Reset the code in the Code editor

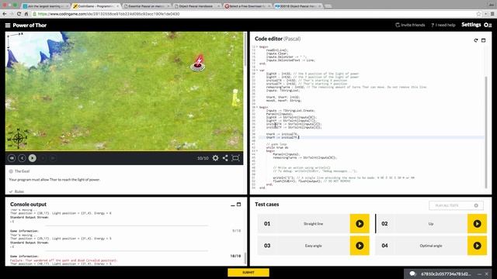(476, 40)
